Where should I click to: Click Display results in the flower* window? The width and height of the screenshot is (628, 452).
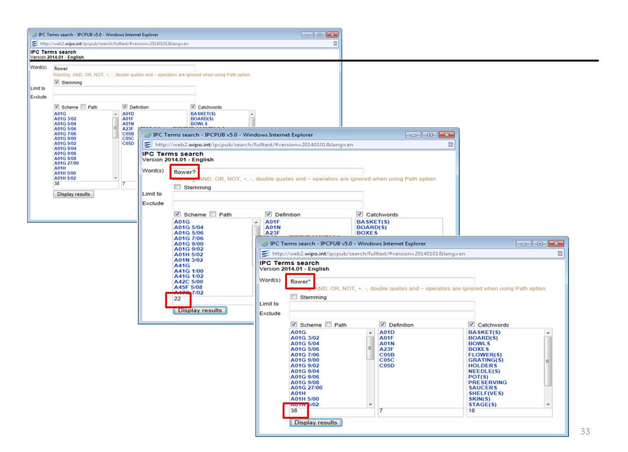[x=316, y=422]
